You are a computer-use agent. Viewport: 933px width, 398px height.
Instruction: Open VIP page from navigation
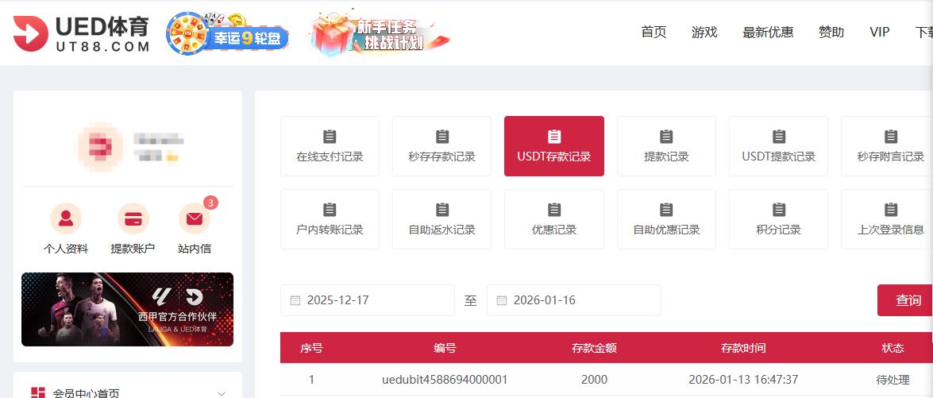(x=879, y=32)
